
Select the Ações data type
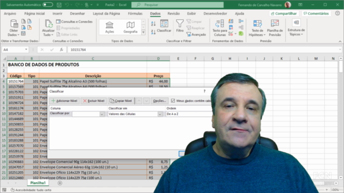pos(110,27)
